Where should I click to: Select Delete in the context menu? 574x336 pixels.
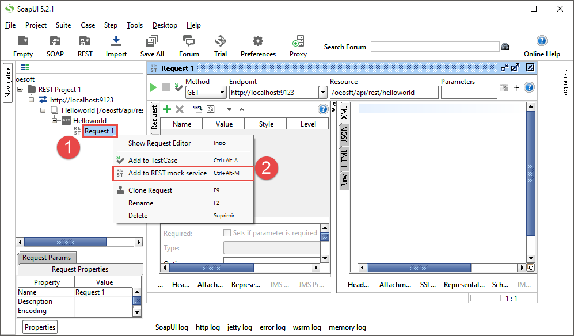coord(183,216)
